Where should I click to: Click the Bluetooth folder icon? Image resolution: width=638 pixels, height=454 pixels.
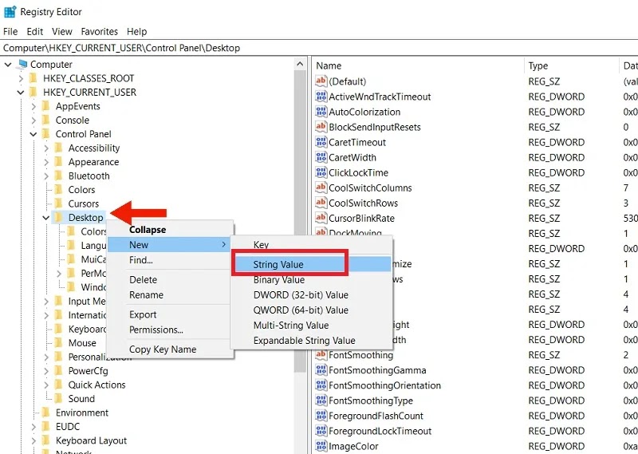pos(59,176)
